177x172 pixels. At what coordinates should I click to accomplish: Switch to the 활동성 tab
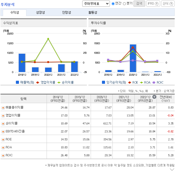[93, 12]
